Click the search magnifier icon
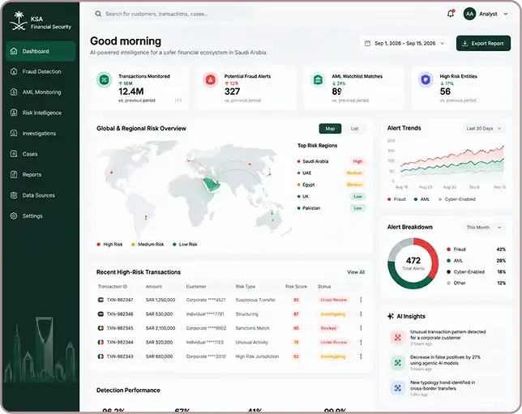The image size is (522, 414). (x=98, y=14)
